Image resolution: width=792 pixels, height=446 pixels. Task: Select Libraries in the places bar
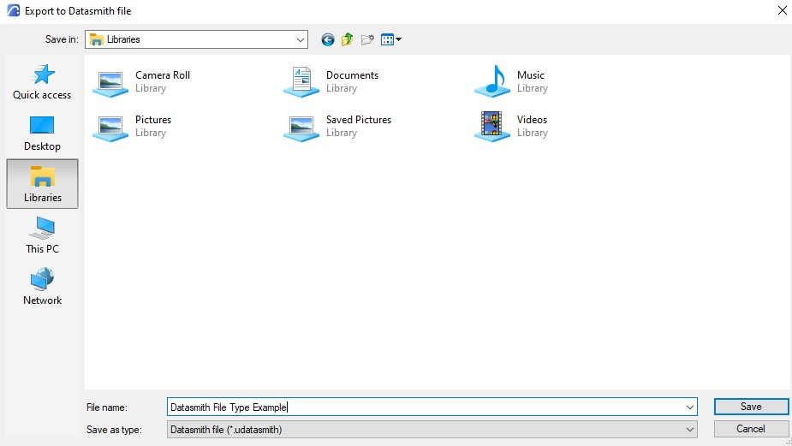click(x=42, y=184)
